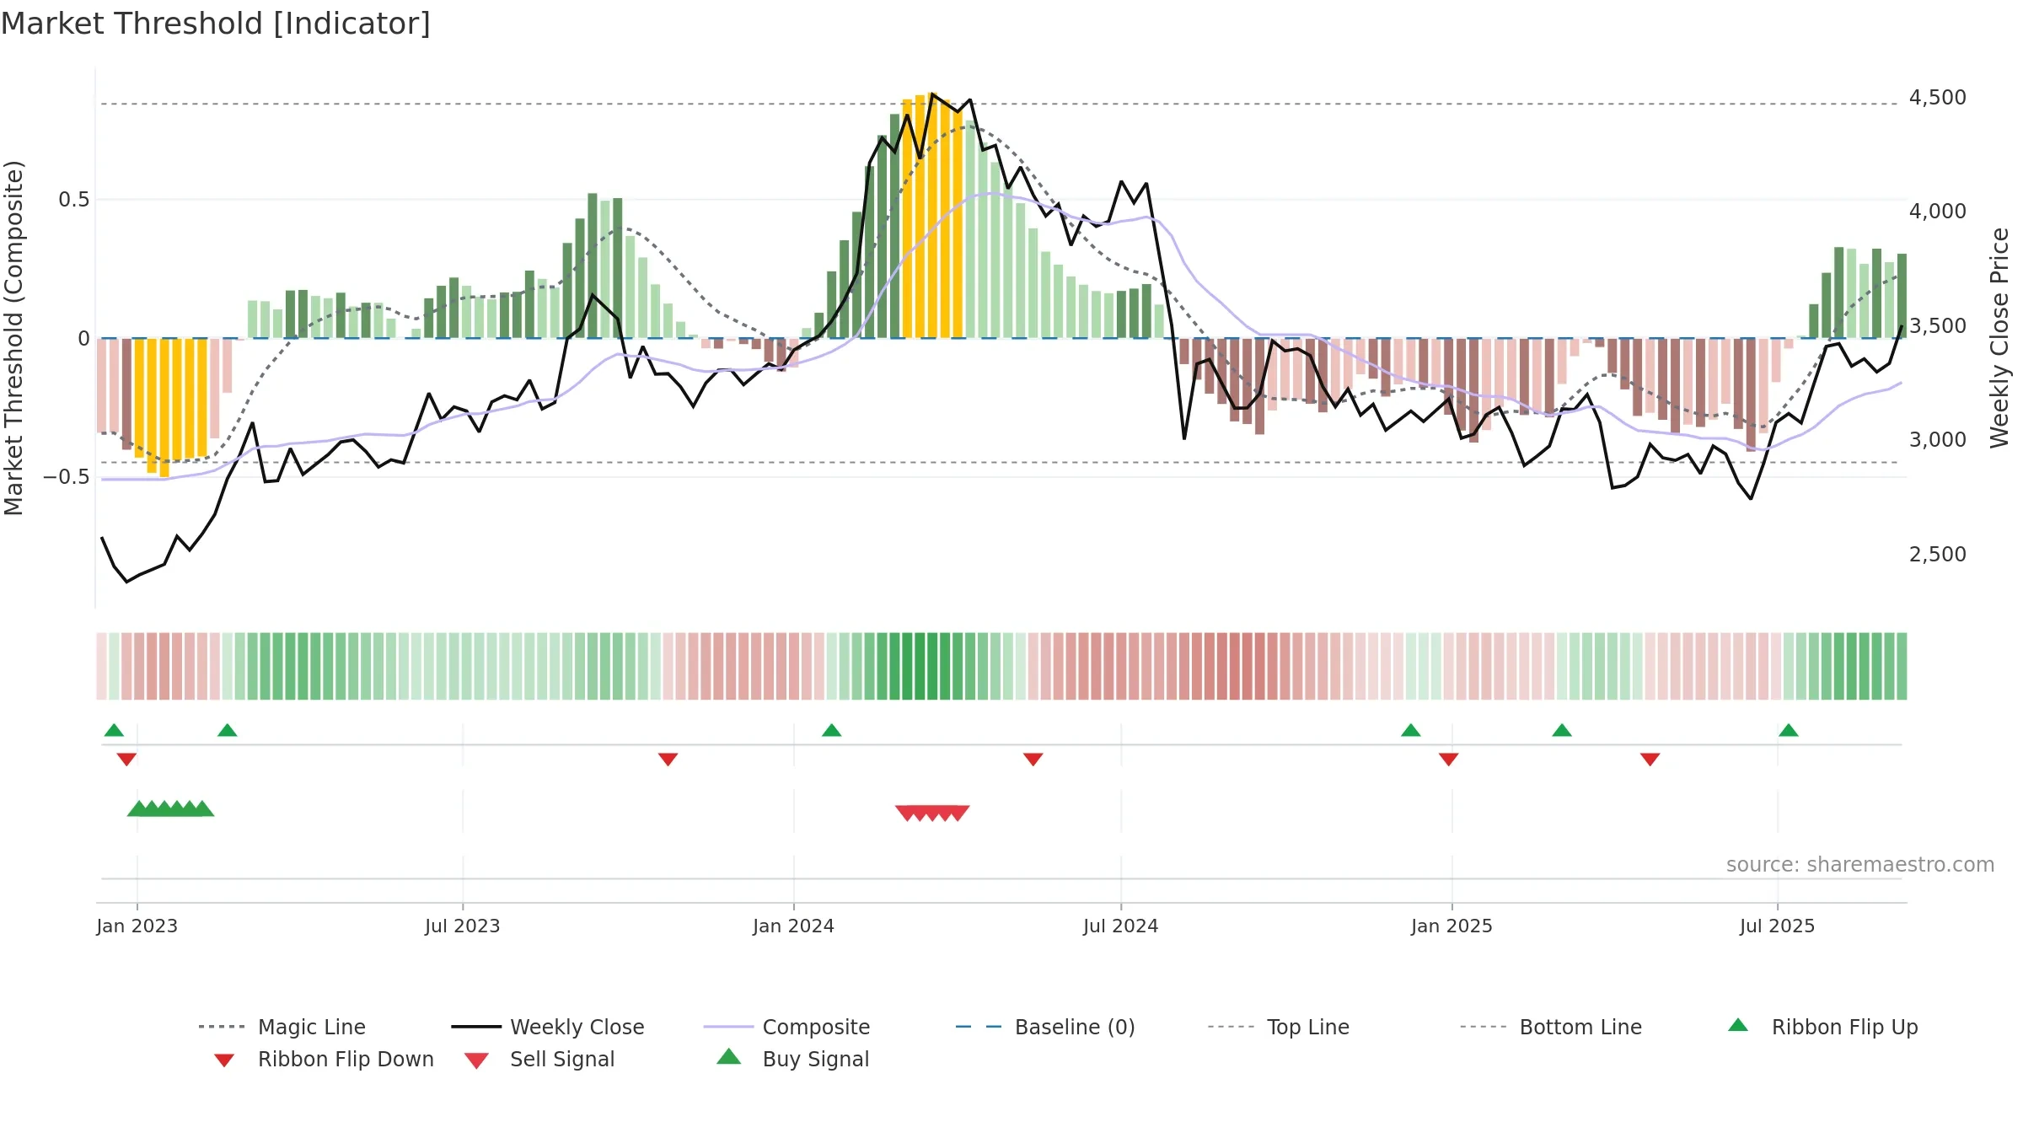Click the Weekly Close line's highest peak in 2024
Viewport: 2023px width, 1138px height.
click(x=932, y=94)
